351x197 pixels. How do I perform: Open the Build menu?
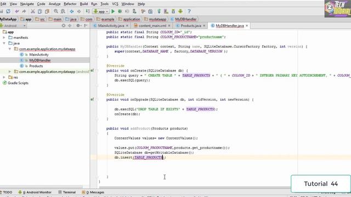point(84,4)
